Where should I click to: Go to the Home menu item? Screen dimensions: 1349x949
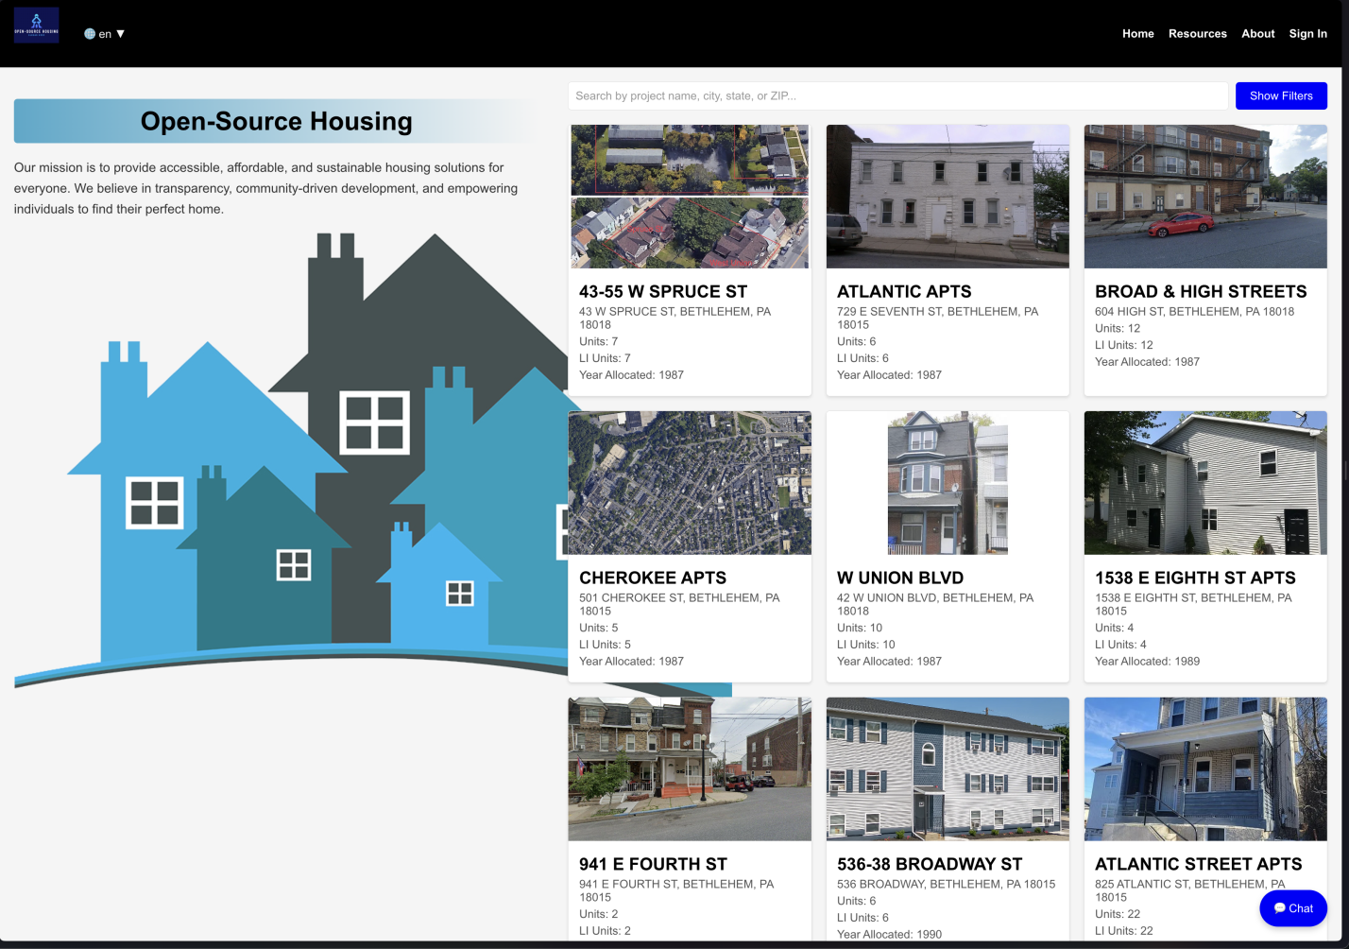pos(1137,33)
